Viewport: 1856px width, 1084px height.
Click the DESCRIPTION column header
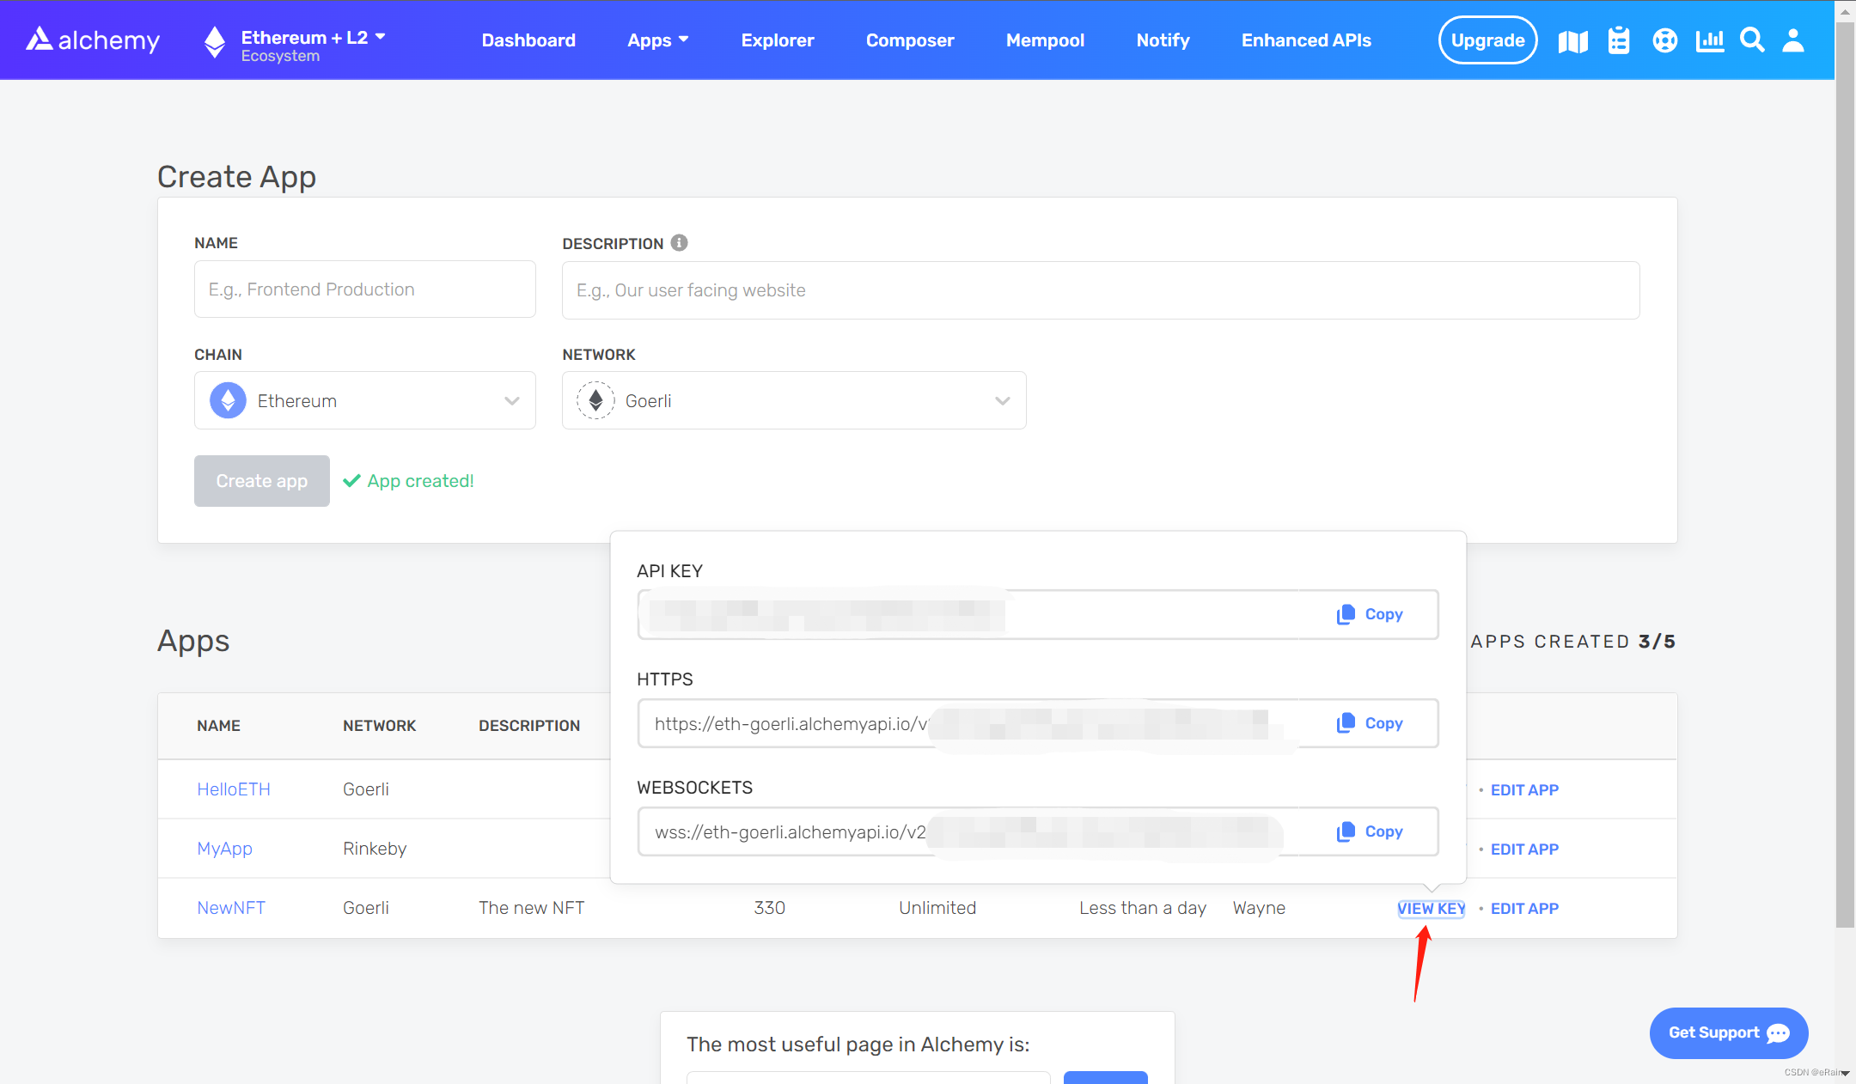pyautogui.click(x=529, y=726)
